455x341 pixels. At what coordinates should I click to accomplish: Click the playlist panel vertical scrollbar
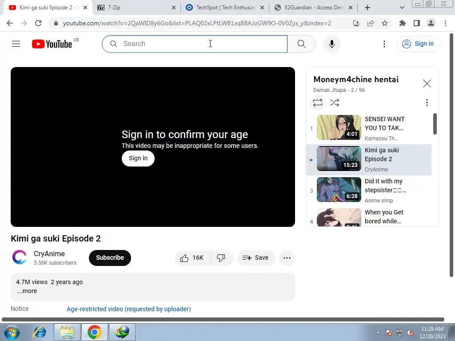[x=435, y=124]
